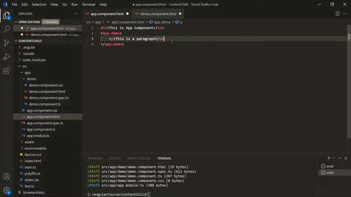Viewport: 351px width, 197px height.
Task: Open the Help menu
Action: point(103,4)
